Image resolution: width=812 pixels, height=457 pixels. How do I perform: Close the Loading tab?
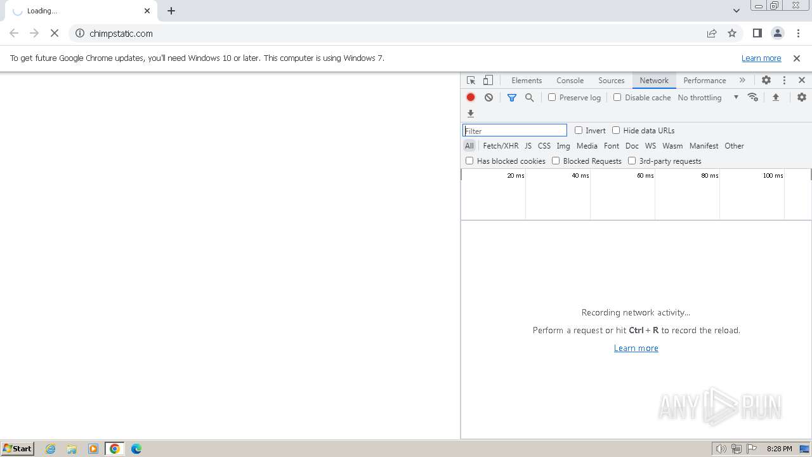point(147,11)
